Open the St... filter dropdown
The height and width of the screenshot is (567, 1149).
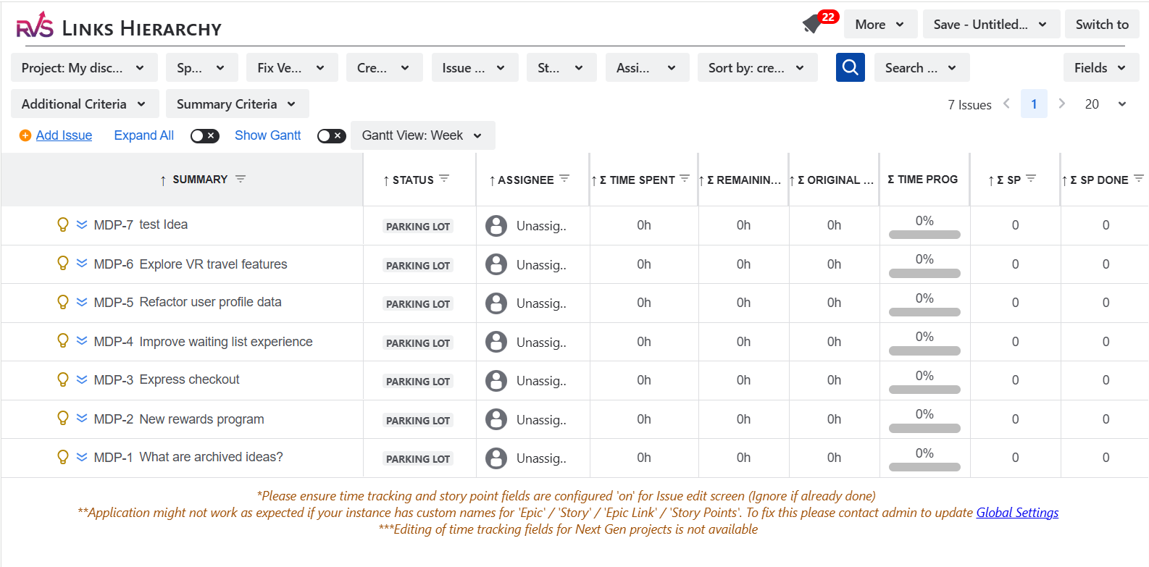[561, 67]
